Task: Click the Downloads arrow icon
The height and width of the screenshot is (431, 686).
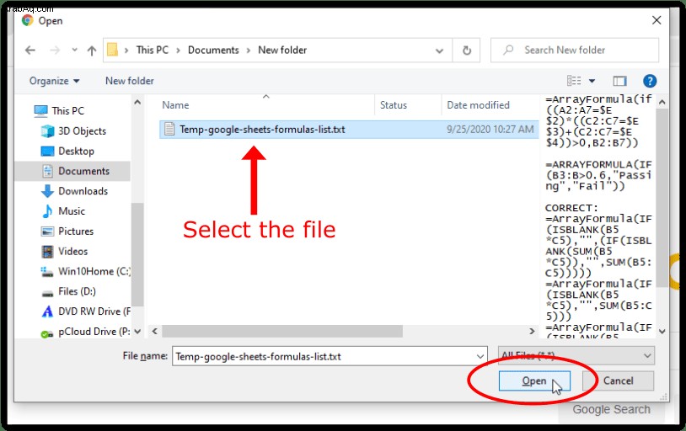Action: (47, 191)
